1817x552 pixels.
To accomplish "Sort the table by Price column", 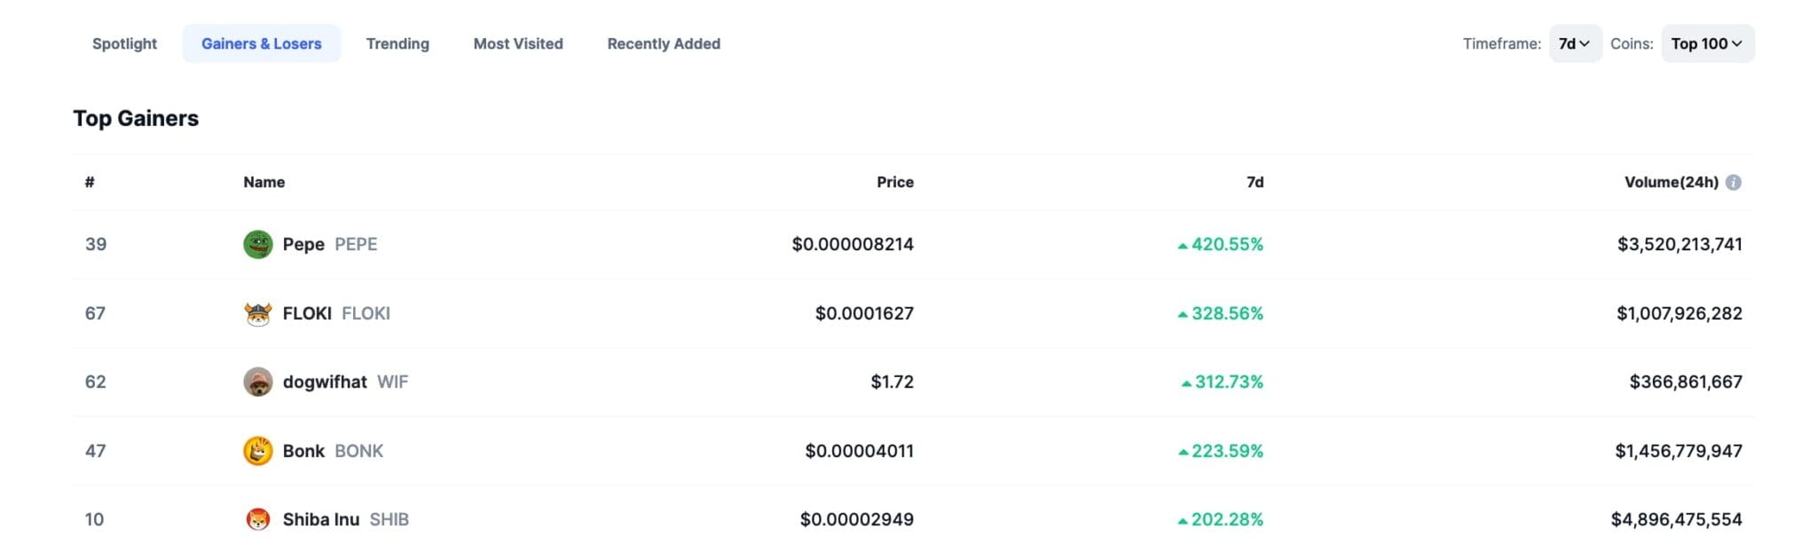I will pos(895,182).
